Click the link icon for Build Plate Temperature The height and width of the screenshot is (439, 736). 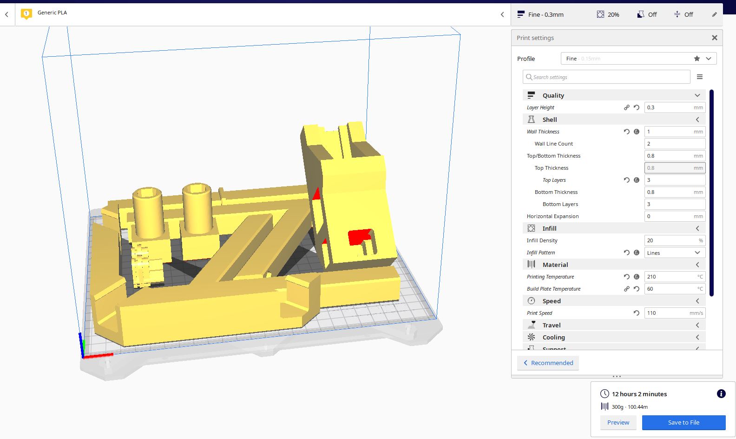coord(627,289)
